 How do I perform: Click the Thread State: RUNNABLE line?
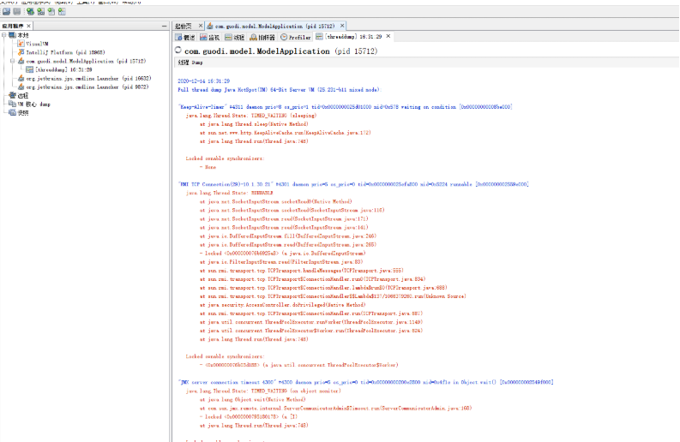click(x=230, y=193)
